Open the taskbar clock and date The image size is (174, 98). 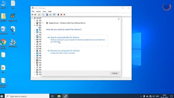164,96
